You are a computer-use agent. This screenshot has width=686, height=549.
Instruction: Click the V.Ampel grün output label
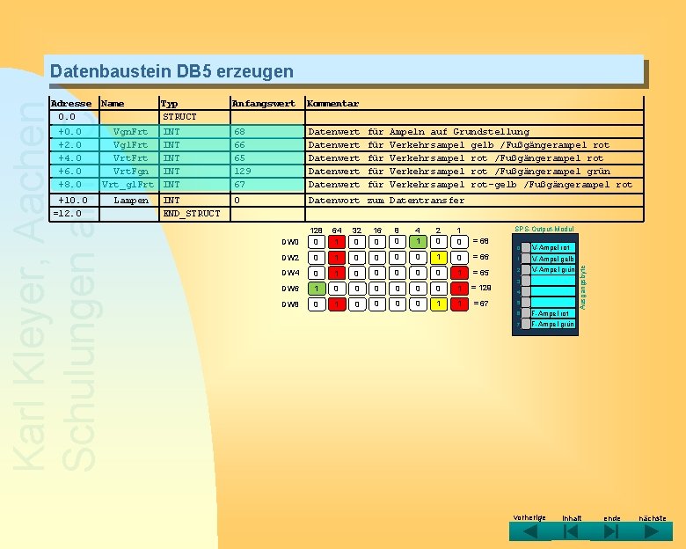(x=553, y=270)
